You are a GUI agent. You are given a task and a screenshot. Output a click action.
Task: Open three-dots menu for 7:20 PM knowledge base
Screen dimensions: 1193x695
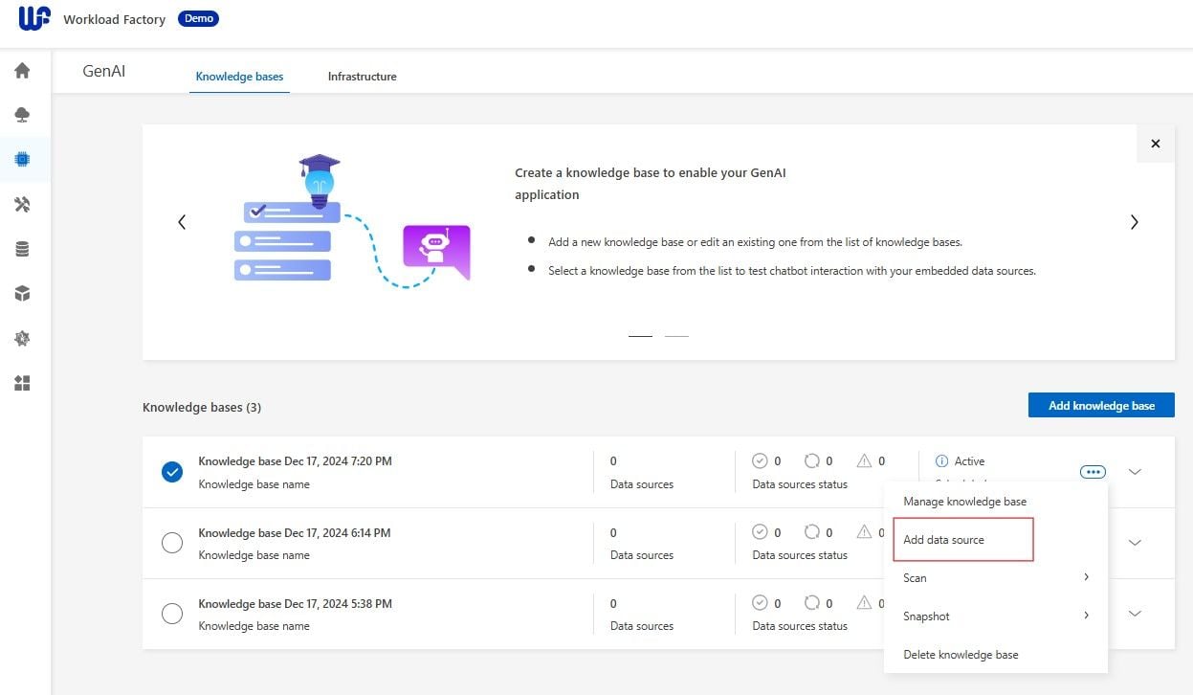click(x=1093, y=472)
